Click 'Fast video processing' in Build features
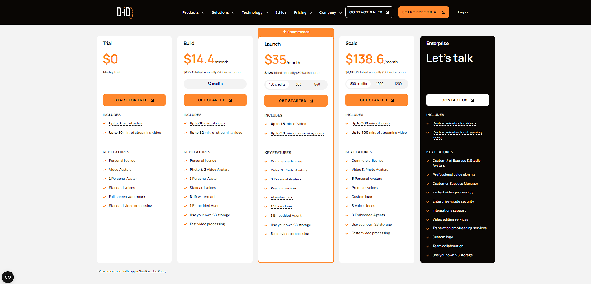The height and width of the screenshot is (284, 591). (207, 224)
